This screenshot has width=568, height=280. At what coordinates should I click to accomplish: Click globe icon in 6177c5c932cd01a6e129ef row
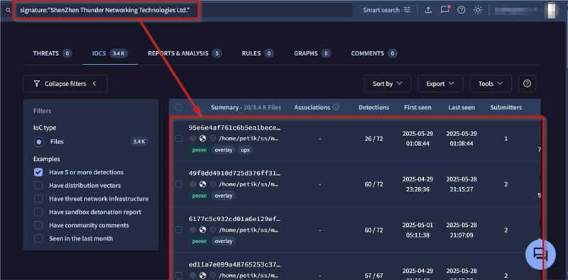pos(203,230)
